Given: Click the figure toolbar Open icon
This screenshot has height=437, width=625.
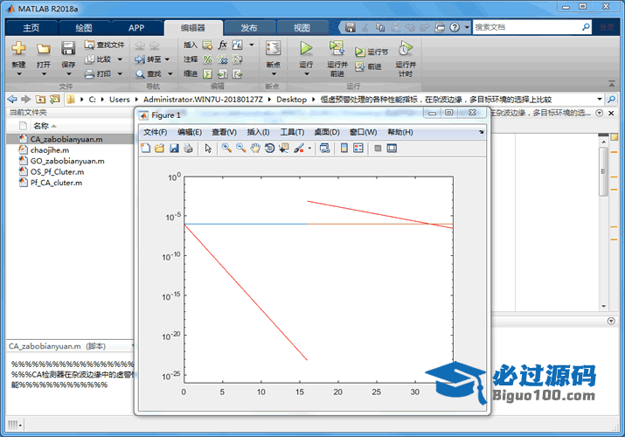Looking at the screenshot, I should click(159, 149).
